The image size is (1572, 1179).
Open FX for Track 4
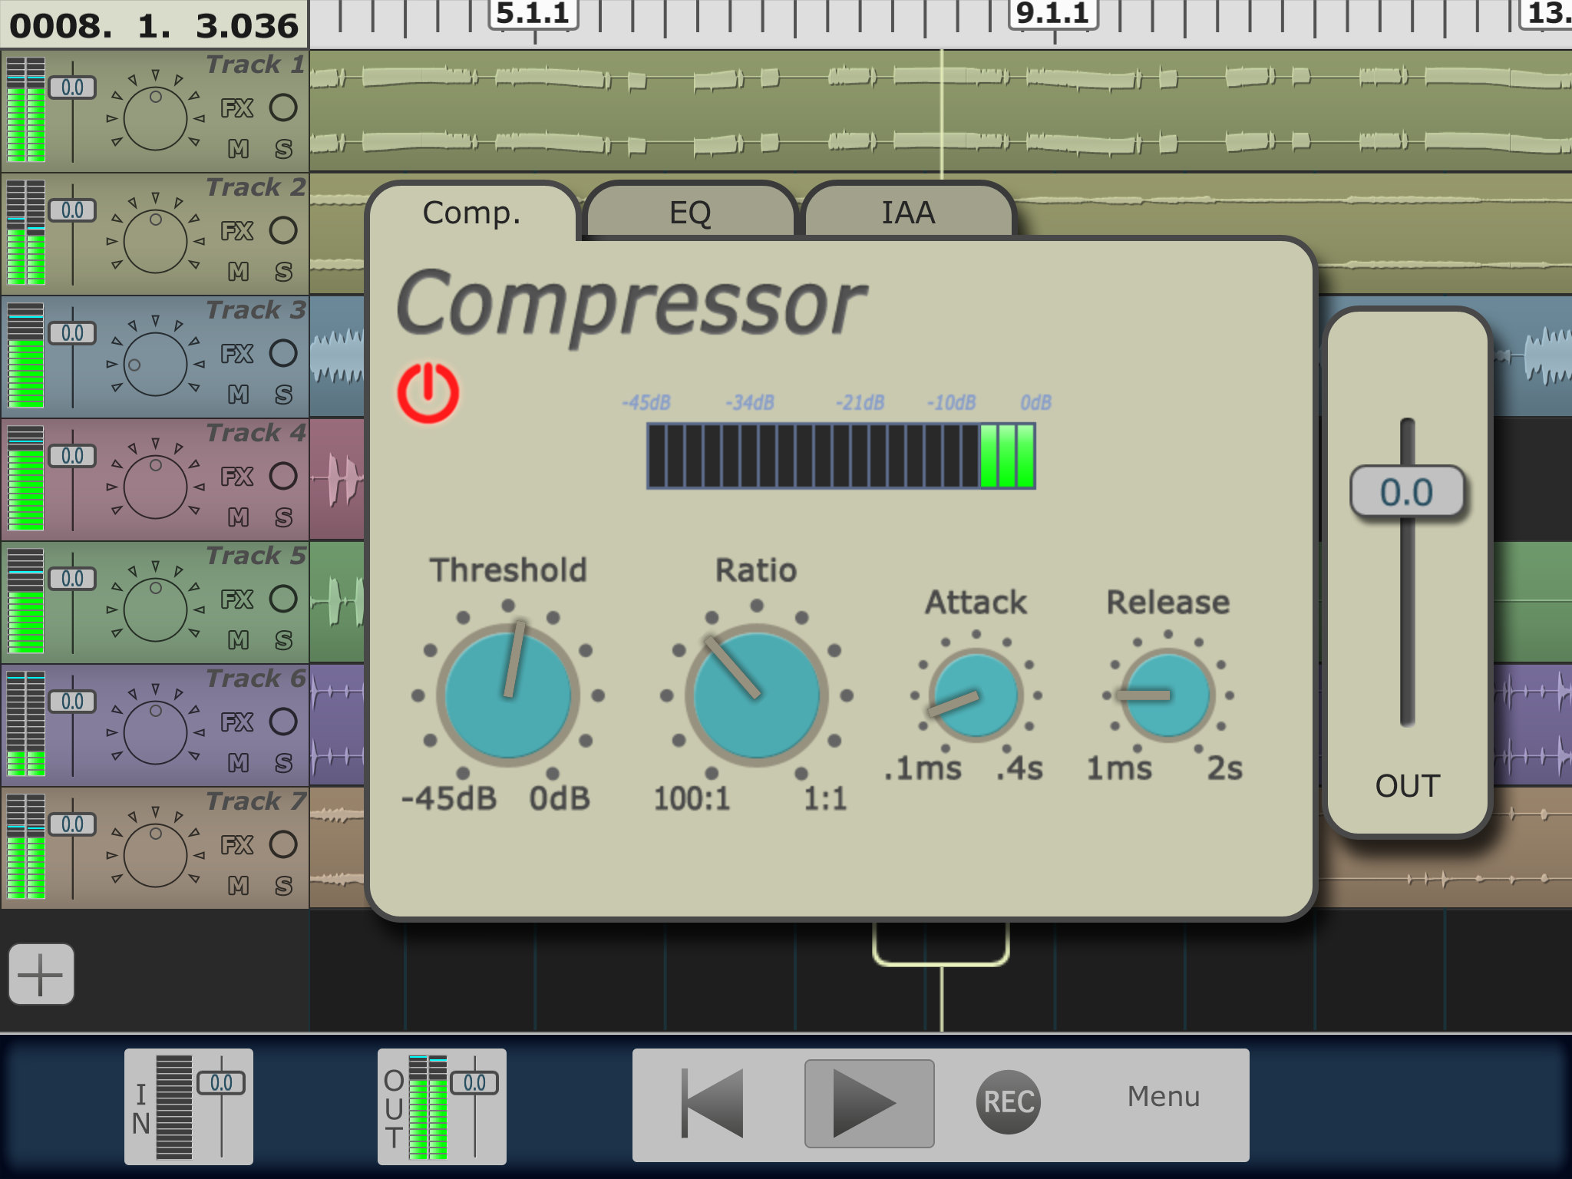click(x=236, y=477)
